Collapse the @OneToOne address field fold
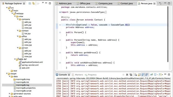 point(60,25)
